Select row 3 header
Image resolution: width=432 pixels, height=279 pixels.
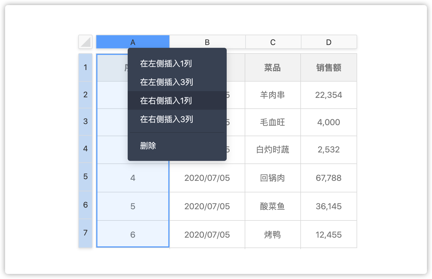click(x=85, y=121)
